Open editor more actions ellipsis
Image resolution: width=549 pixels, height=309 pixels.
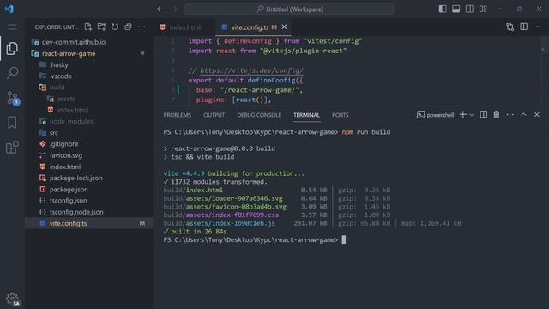[537, 27]
